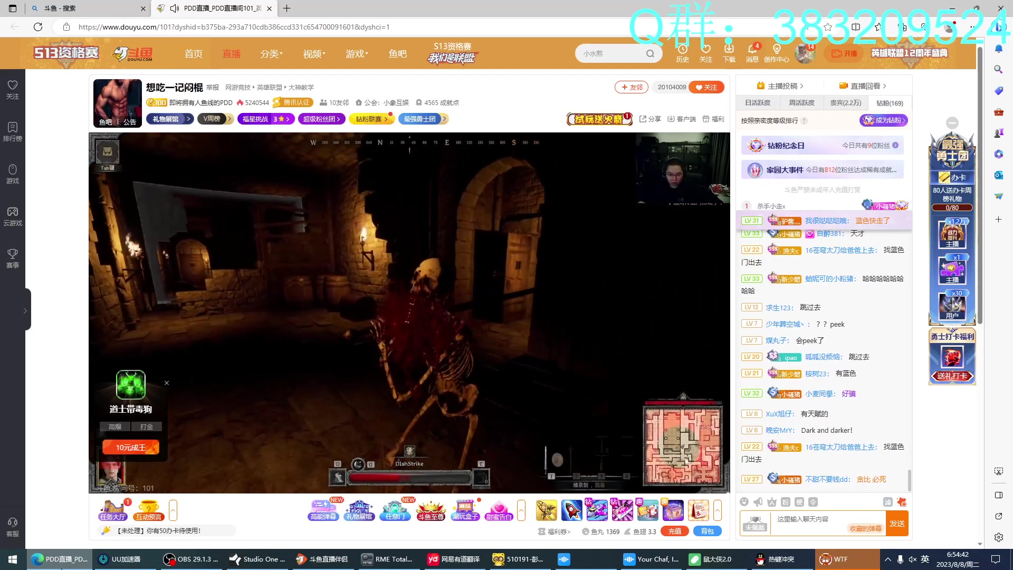Click the 发送 send button

(x=897, y=523)
